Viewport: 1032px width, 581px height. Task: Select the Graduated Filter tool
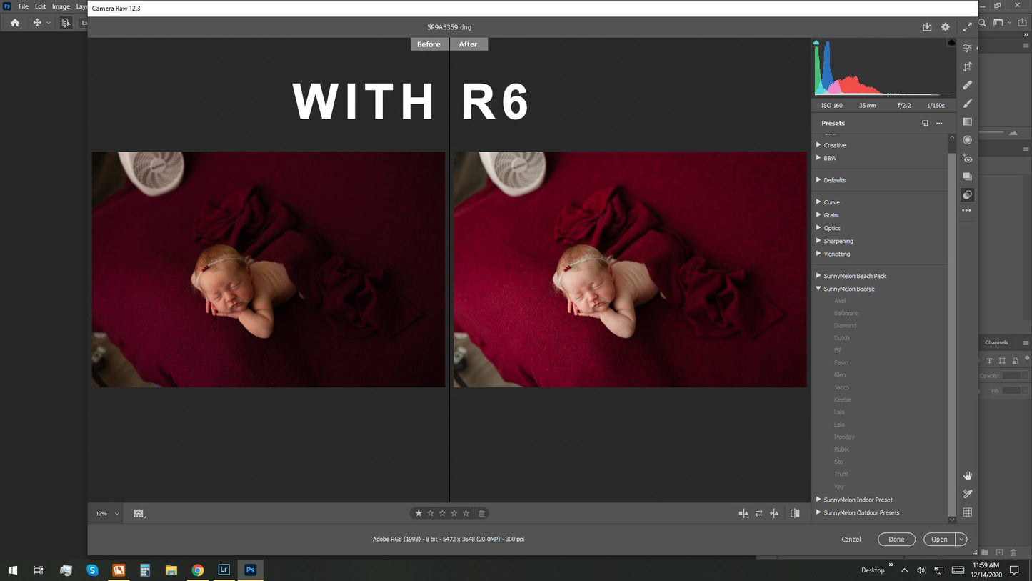click(x=968, y=122)
